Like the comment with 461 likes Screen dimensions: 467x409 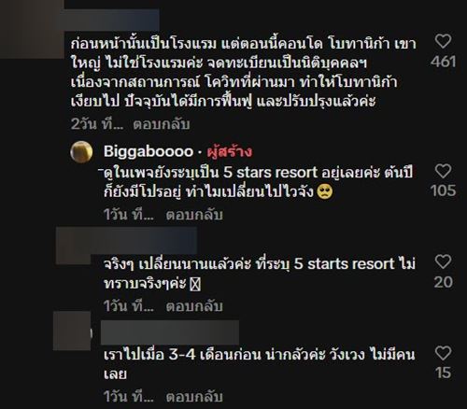tap(443, 41)
